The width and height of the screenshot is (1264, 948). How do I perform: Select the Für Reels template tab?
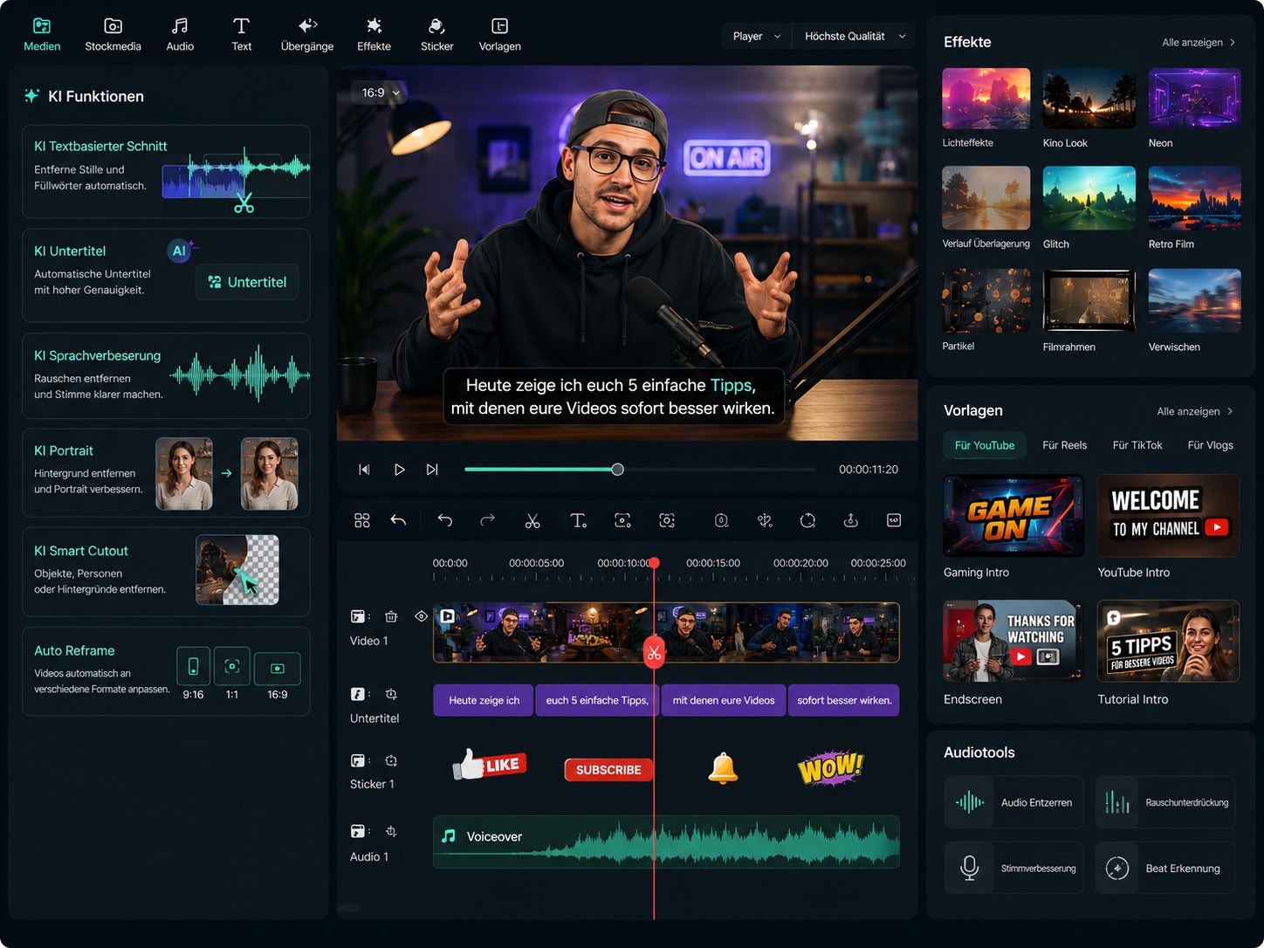point(1064,445)
